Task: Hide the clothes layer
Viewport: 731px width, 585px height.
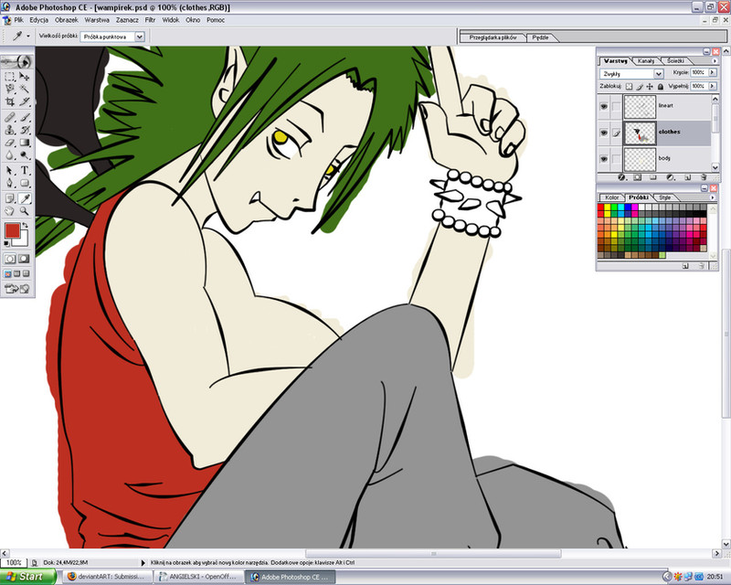Action: [604, 133]
